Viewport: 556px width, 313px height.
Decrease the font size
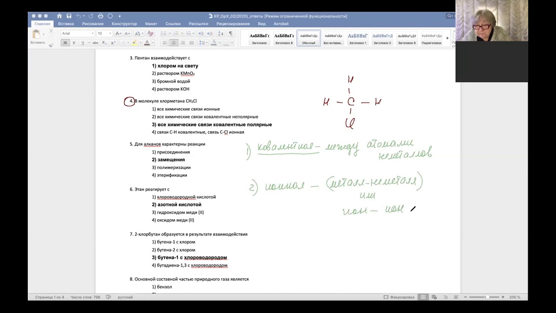[x=126, y=33]
